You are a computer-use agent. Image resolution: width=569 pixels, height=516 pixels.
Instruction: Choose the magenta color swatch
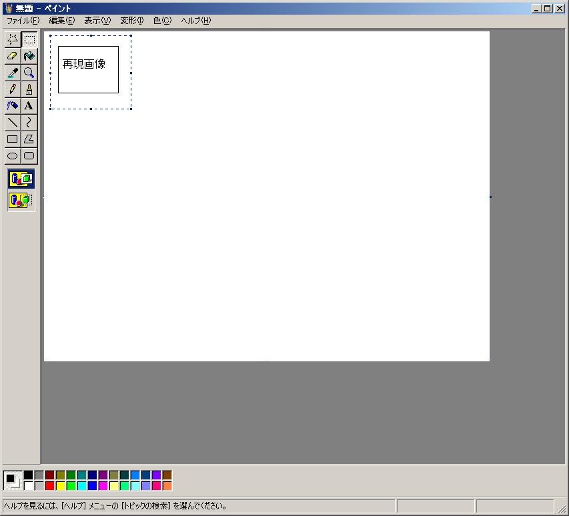coord(103,485)
